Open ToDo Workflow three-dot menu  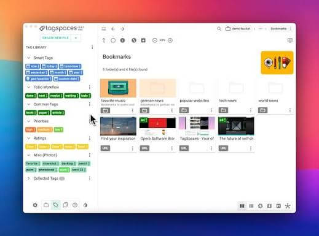[90, 87]
